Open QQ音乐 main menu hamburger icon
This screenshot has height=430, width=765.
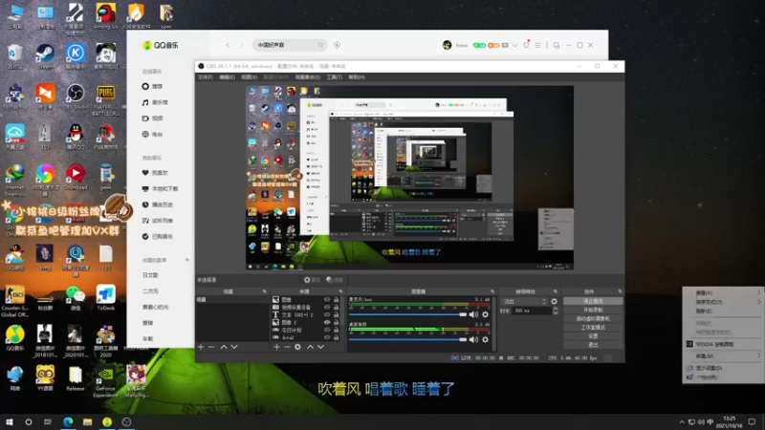pos(537,45)
